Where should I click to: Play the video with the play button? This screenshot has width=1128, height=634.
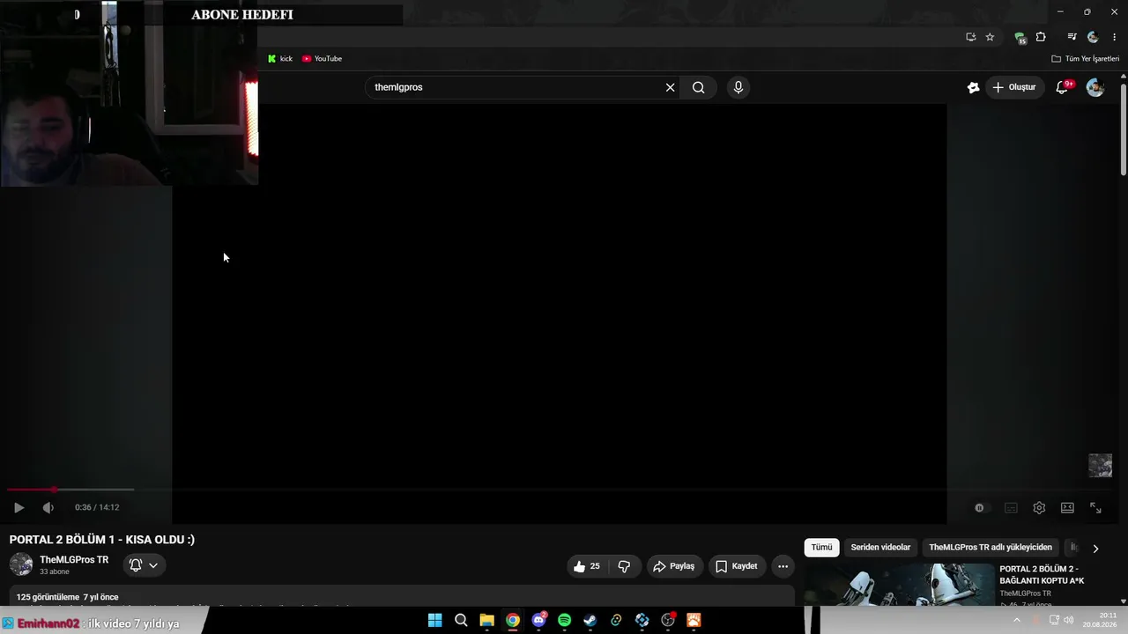click(19, 507)
